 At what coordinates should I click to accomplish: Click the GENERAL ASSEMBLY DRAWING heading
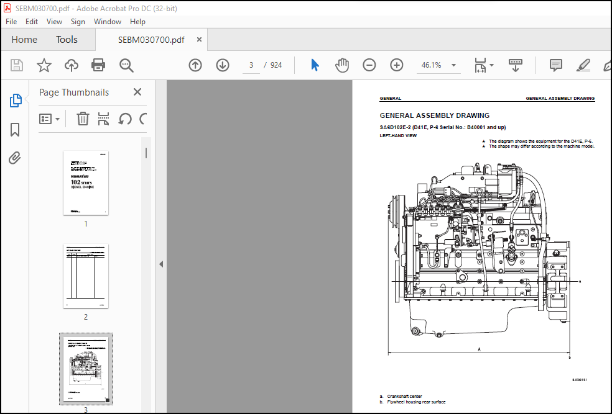coord(434,115)
